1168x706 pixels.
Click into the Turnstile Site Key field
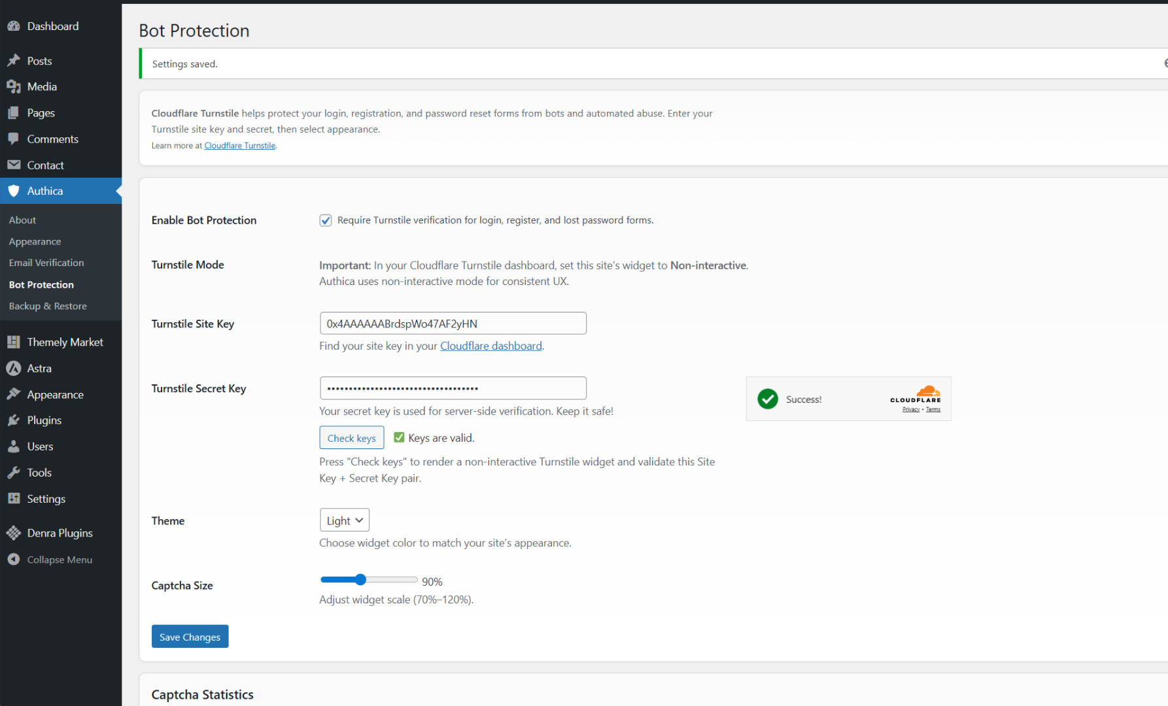pos(453,324)
